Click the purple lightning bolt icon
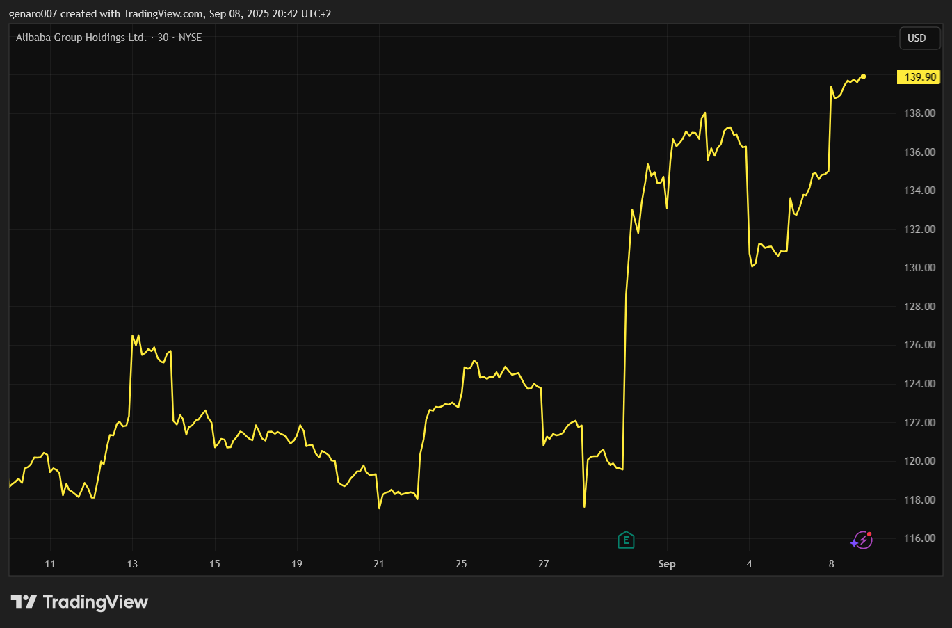Viewport: 952px width, 628px height. (x=862, y=540)
